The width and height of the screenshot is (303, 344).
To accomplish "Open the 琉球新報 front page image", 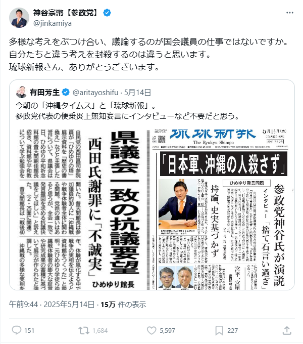I will (220, 210).
